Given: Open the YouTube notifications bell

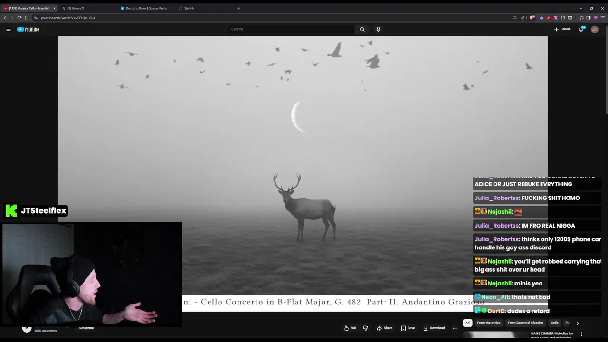Looking at the screenshot, I should point(581,29).
